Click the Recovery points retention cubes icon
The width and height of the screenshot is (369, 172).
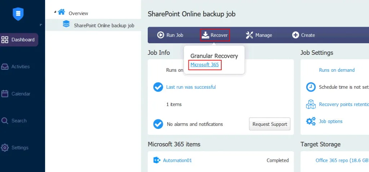coord(311,105)
